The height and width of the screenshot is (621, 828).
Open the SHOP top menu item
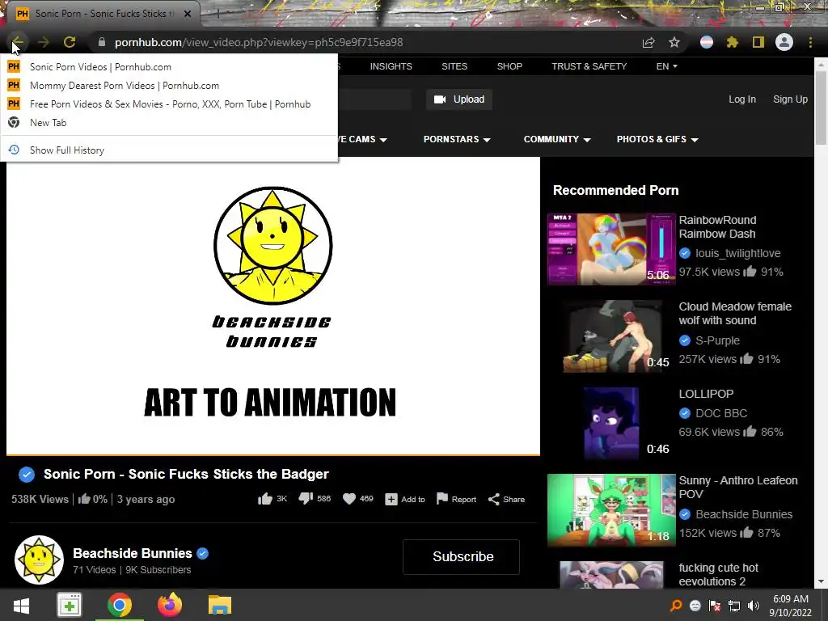click(x=509, y=66)
